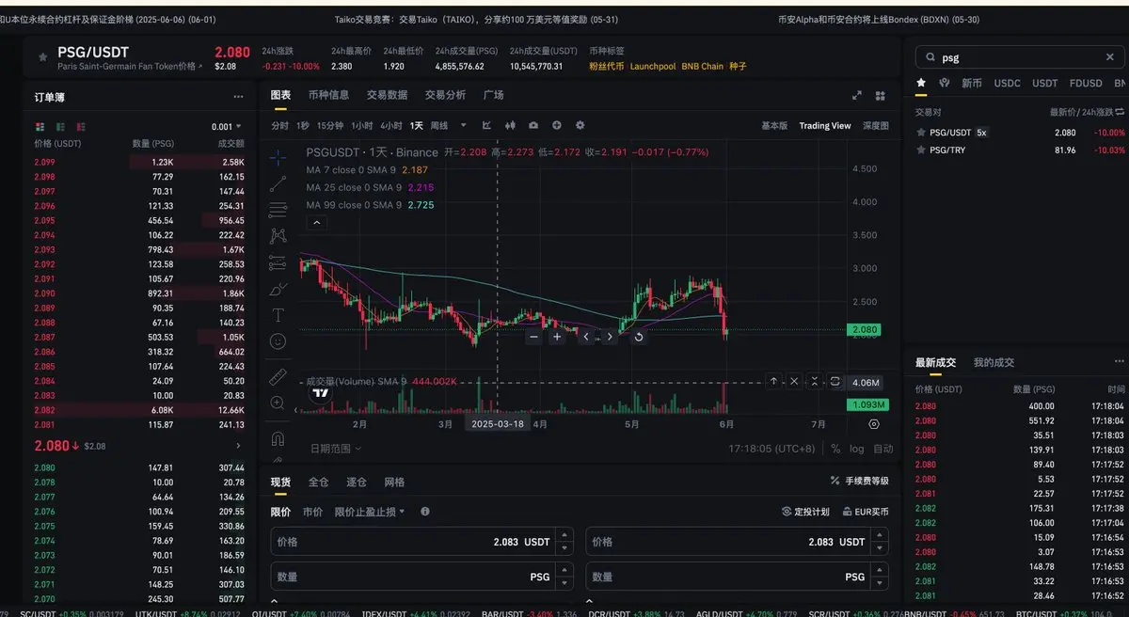Select the forecast and measurement tool
This screenshot has width=1129, height=617.
pos(278,262)
